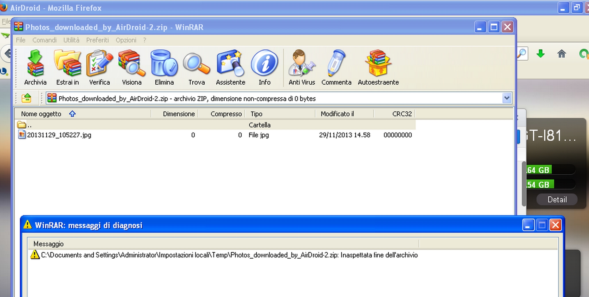589x297 pixels.
Task: Click Firefox search magnifier icon
Action: coord(522,53)
